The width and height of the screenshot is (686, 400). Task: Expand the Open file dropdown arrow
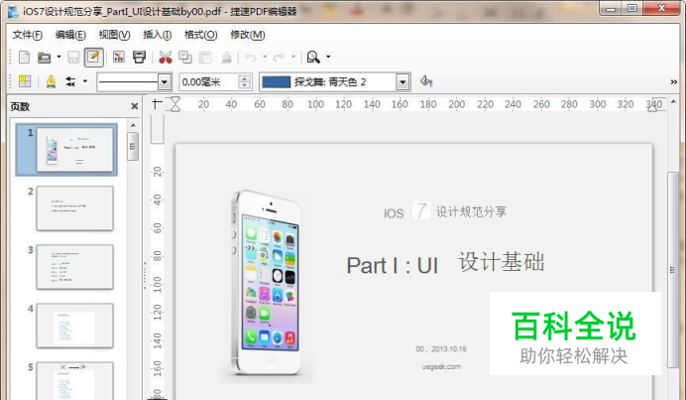point(58,57)
